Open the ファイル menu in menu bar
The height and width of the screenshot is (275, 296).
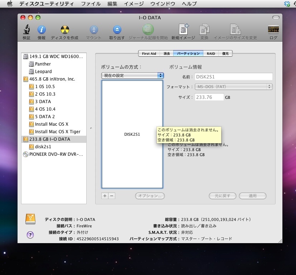click(91, 4)
